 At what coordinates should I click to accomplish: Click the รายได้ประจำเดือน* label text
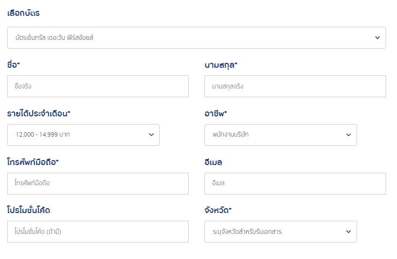[39, 114]
